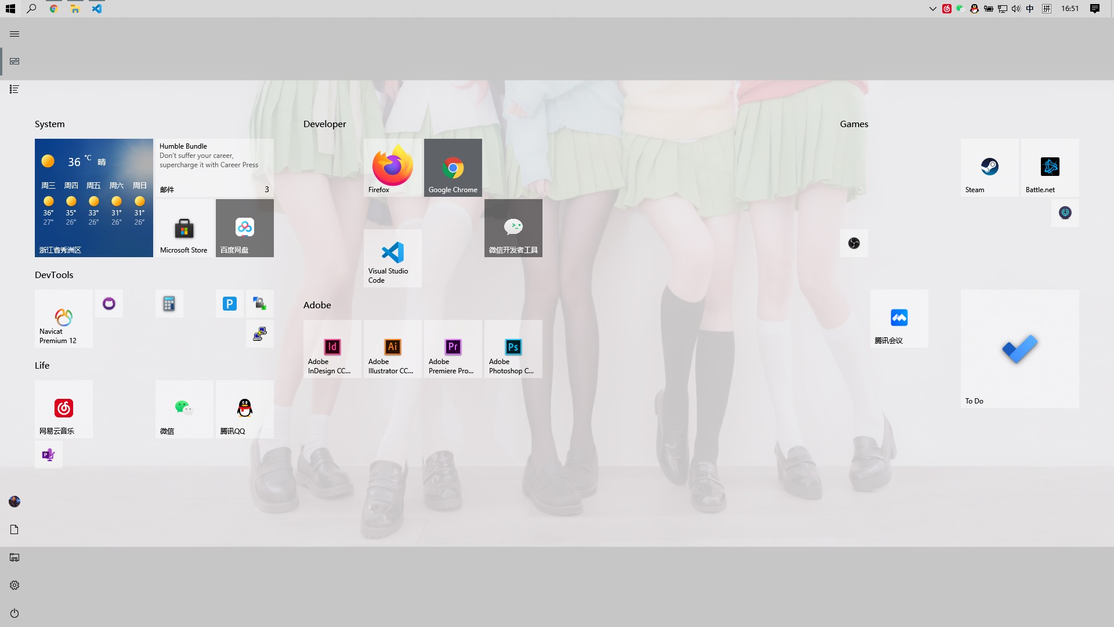The height and width of the screenshot is (627, 1114).
Task: Open the Power options button
Action: [x=15, y=613]
